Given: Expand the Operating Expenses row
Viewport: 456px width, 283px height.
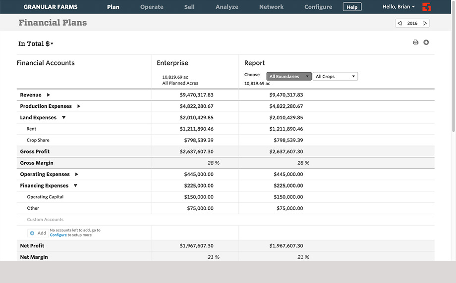Looking at the screenshot, I should click(x=76, y=174).
